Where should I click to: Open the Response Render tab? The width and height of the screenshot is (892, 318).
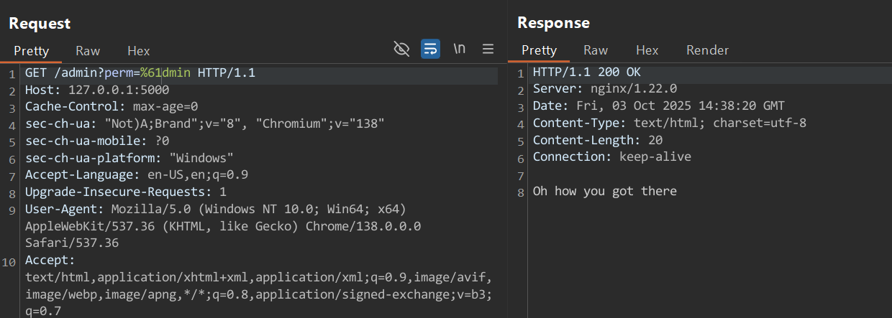[707, 50]
